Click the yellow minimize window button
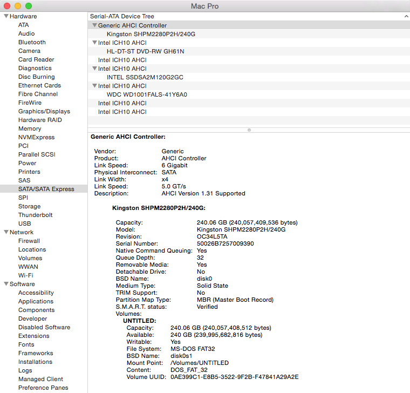Viewport: 410px width, 393px height. pos(18,6)
